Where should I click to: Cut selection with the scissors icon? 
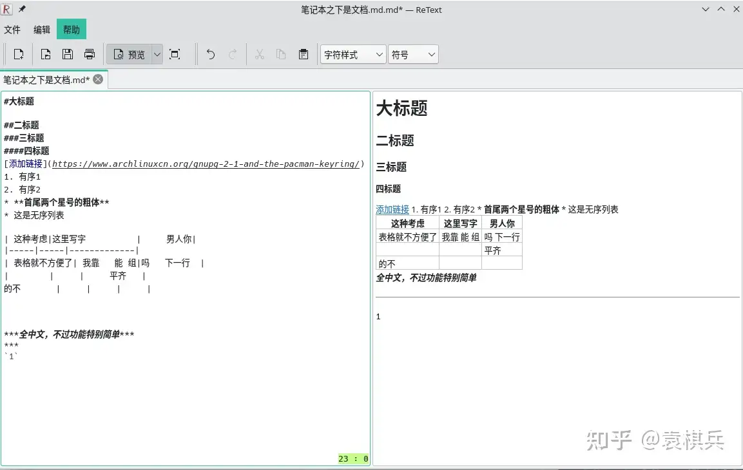[259, 55]
